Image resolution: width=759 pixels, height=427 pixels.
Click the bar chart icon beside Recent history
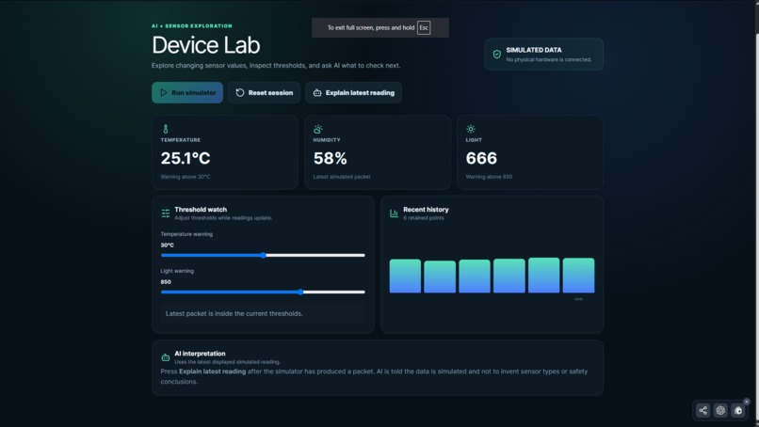[394, 213]
